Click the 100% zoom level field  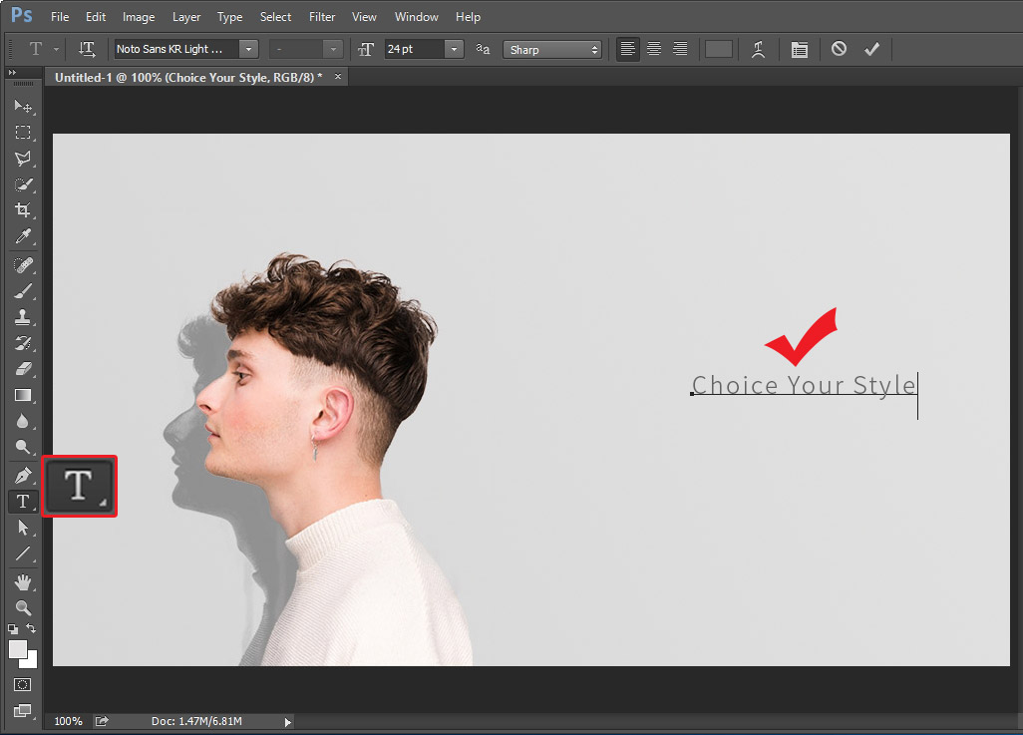(68, 721)
